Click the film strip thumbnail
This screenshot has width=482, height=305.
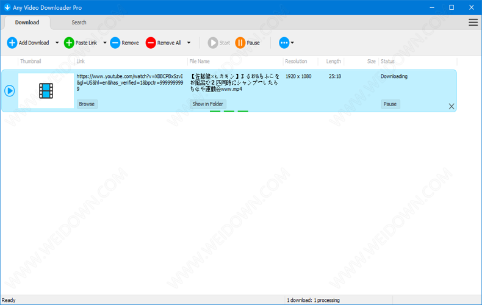tap(46, 91)
